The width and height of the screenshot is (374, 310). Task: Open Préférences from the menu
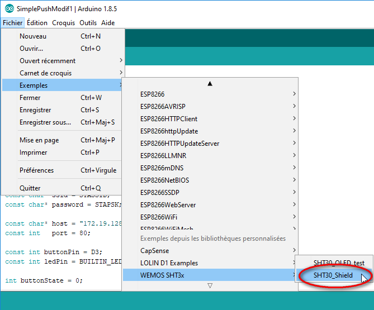click(62, 170)
